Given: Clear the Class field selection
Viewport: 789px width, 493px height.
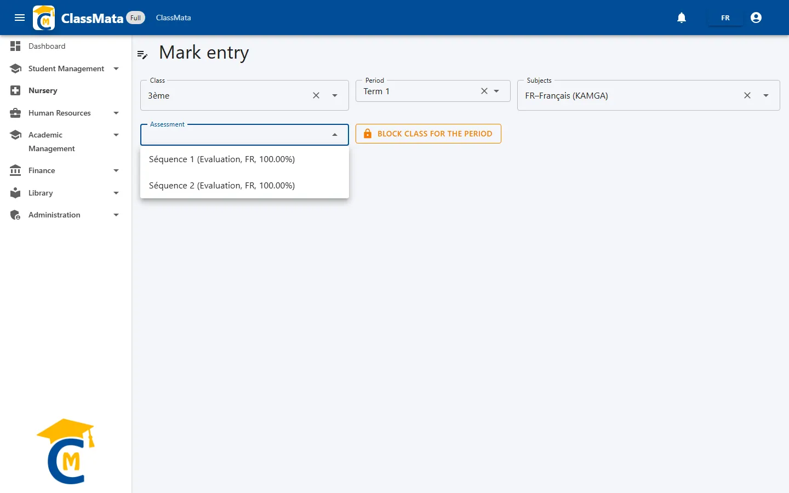Looking at the screenshot, I should (x=316, y=95).
